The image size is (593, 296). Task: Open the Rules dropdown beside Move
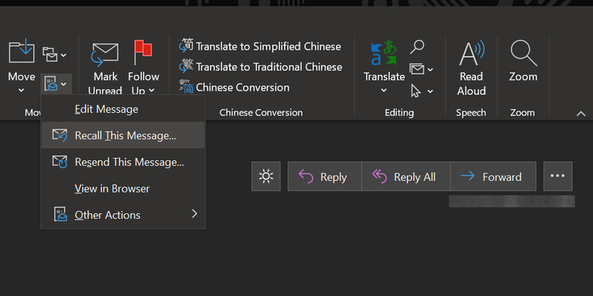click(55, 54)
